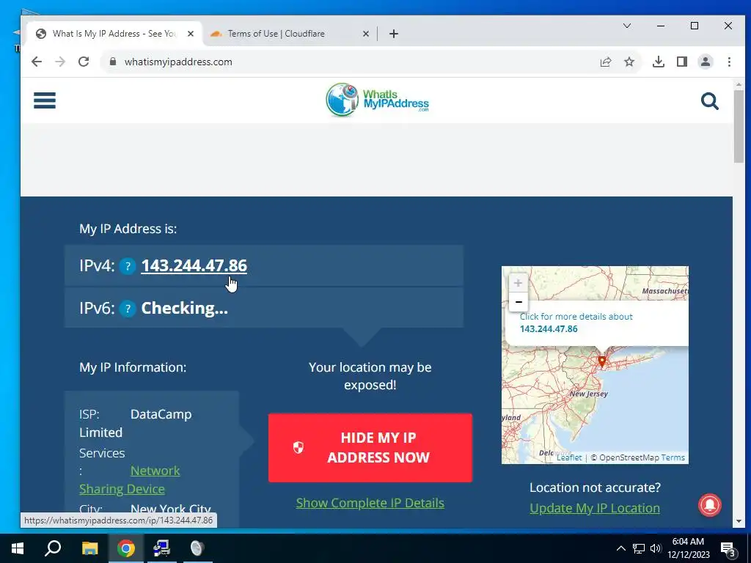Image resolution: width=751 pixels, height=563 pixels.
Task: Click the page vertical scrollbar thumb
Action: (x=739, y=125)
